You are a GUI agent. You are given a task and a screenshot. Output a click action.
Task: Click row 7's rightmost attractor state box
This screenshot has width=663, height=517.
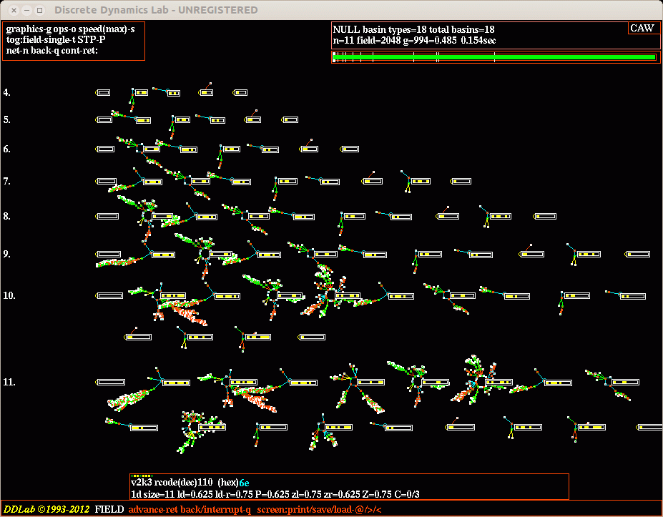coord(461,182)
